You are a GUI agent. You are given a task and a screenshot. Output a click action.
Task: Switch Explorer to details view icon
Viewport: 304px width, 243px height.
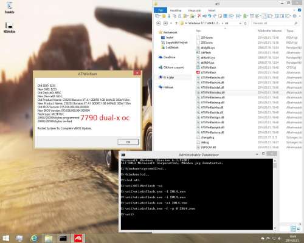(x=293, y=229)
